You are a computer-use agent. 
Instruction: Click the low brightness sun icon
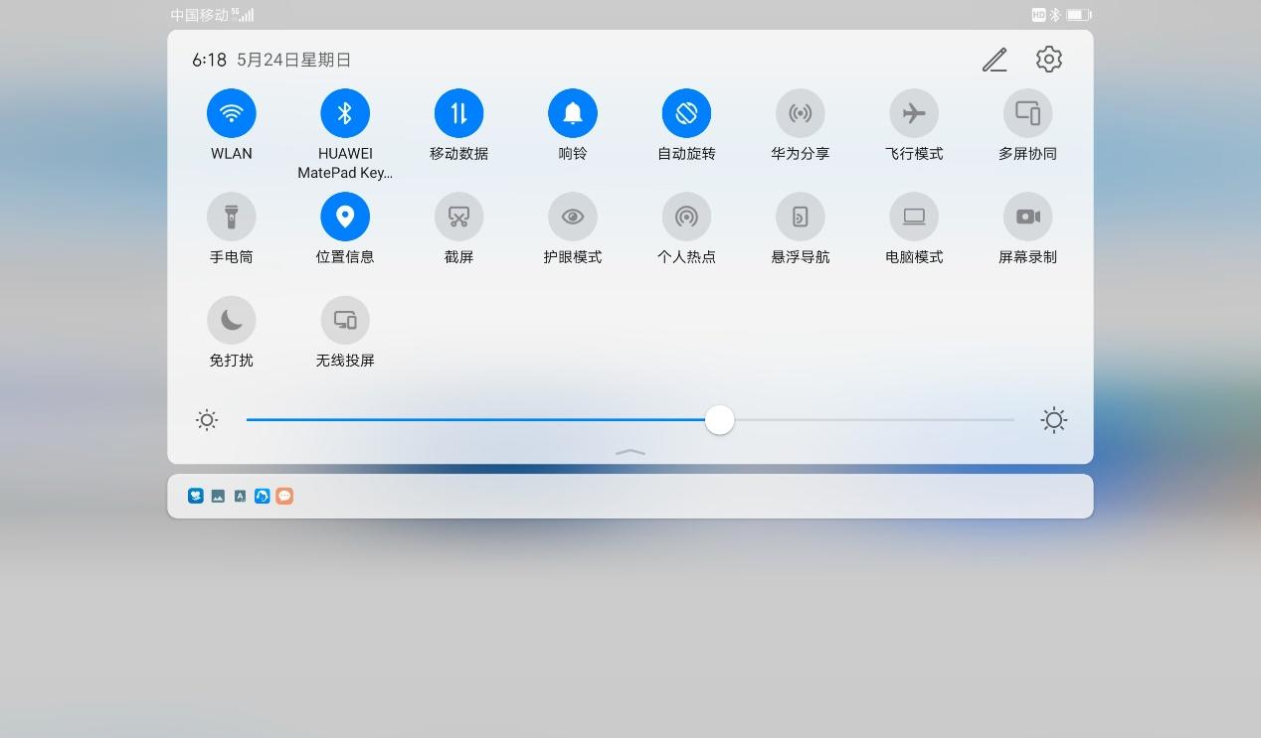(207, 420)
